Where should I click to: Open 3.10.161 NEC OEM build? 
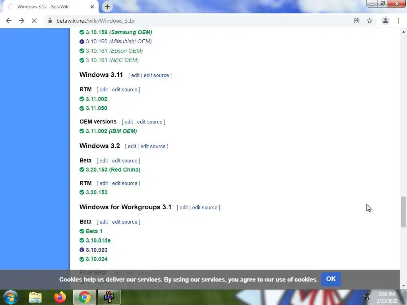coord(112,60)
